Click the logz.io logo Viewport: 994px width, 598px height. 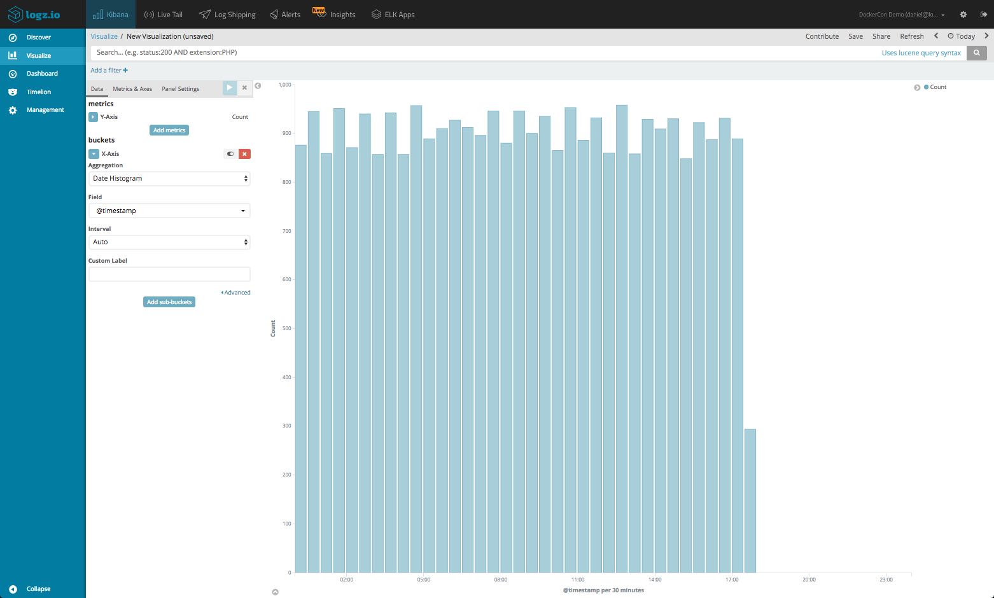pyautogui.click(x=34, y=14)
